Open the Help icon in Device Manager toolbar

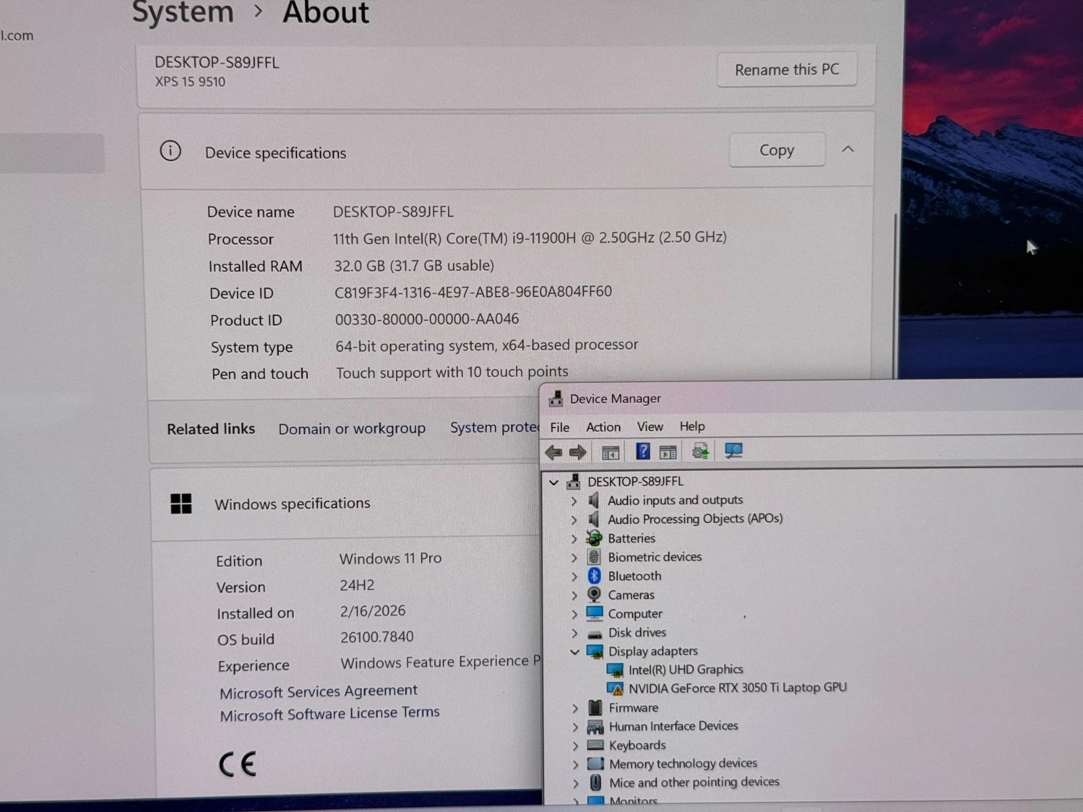point(642,451)
